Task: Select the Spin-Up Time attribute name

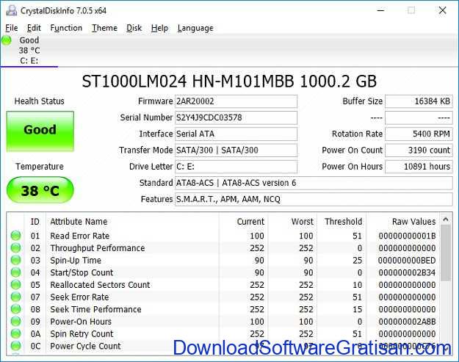Action: pyautogui.click(x=76, y=261)
